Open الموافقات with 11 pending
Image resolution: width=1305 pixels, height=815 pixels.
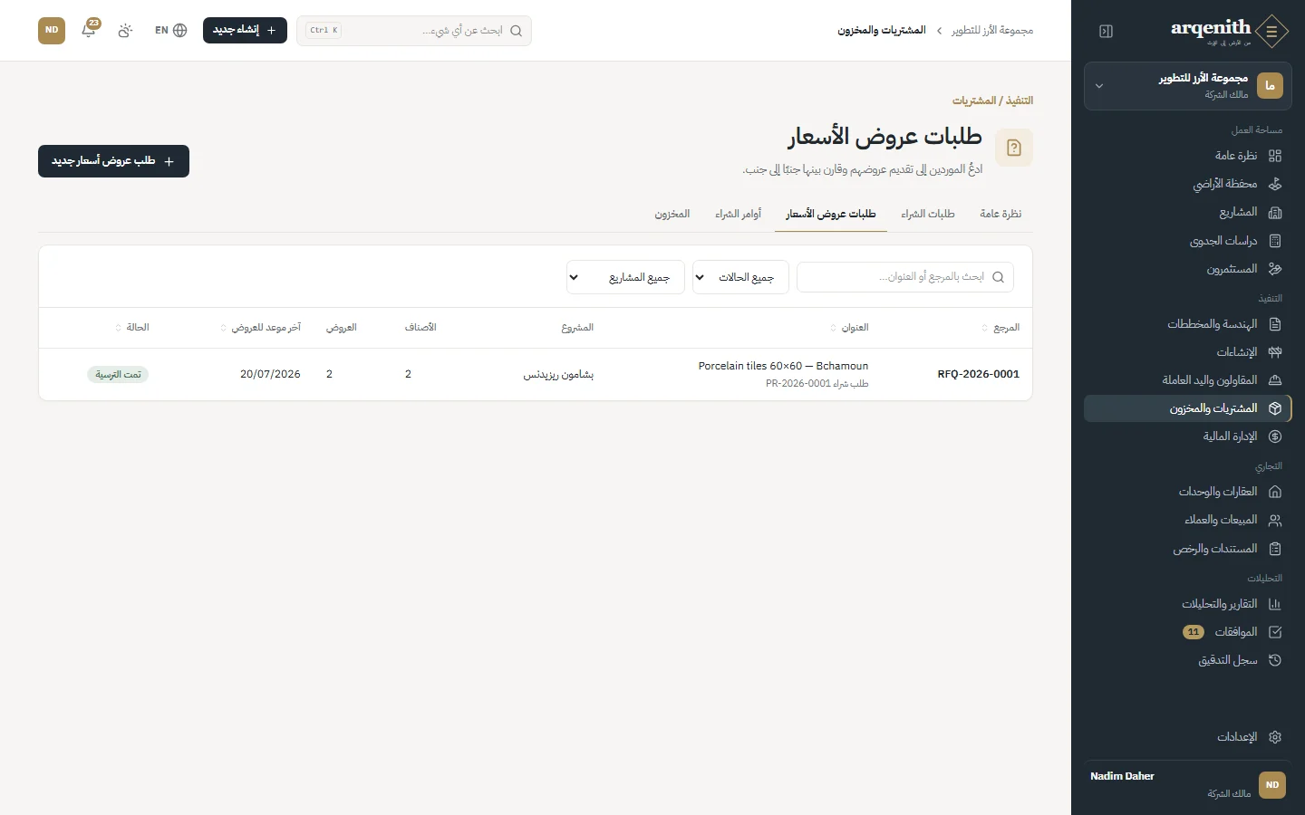click(1188, 632)
